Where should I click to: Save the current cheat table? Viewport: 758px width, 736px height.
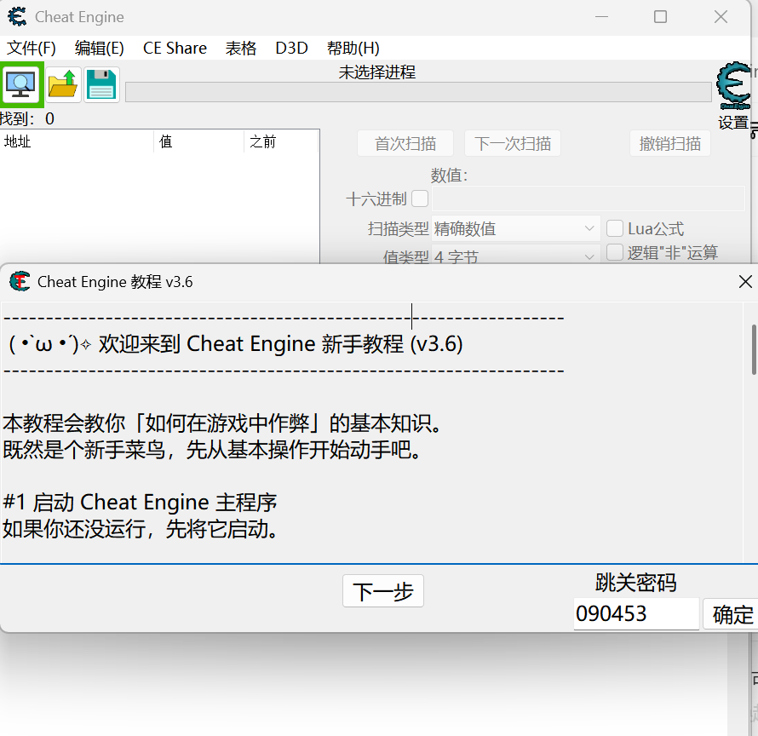tap(101, 85)
